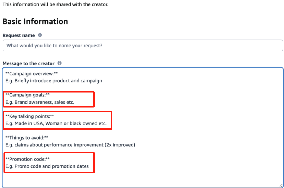The height and width of the screenshot is (188, 284).
Task: Focus the Request name input field
Action: 143,46
